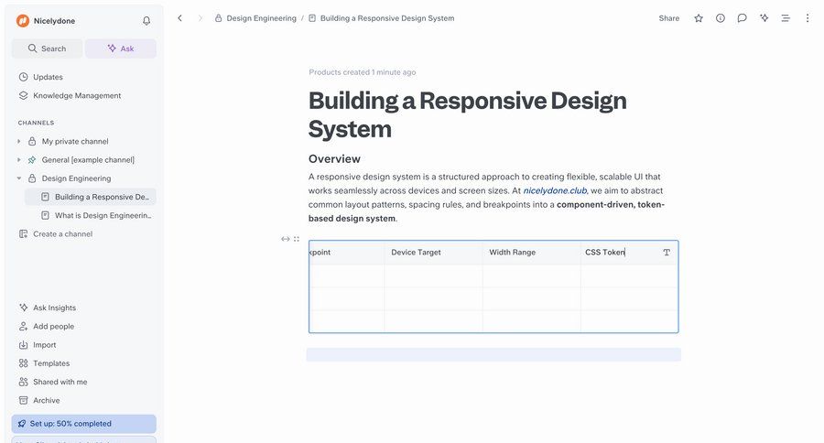Open the more options menu (three dots)

pyautogui.click(x=807, y=18)
